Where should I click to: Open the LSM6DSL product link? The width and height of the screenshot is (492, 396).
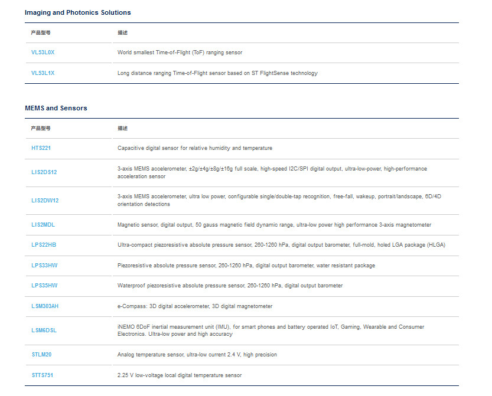pos(44,330)
